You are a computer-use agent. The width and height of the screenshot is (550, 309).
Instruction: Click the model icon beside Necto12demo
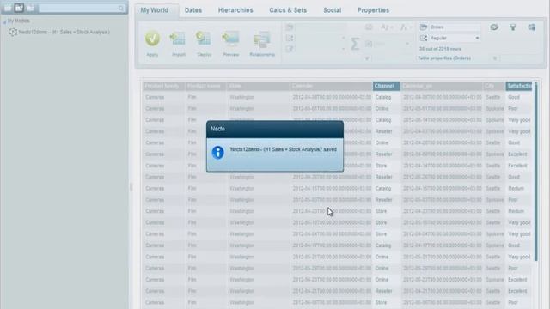(14, 33)
